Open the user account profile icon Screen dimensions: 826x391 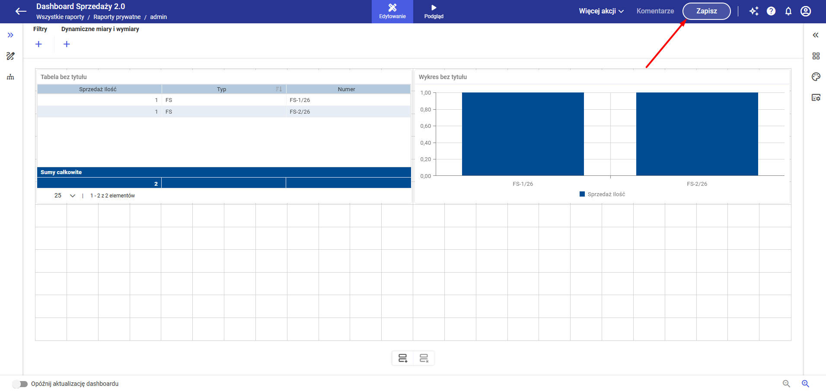point(806,11)
